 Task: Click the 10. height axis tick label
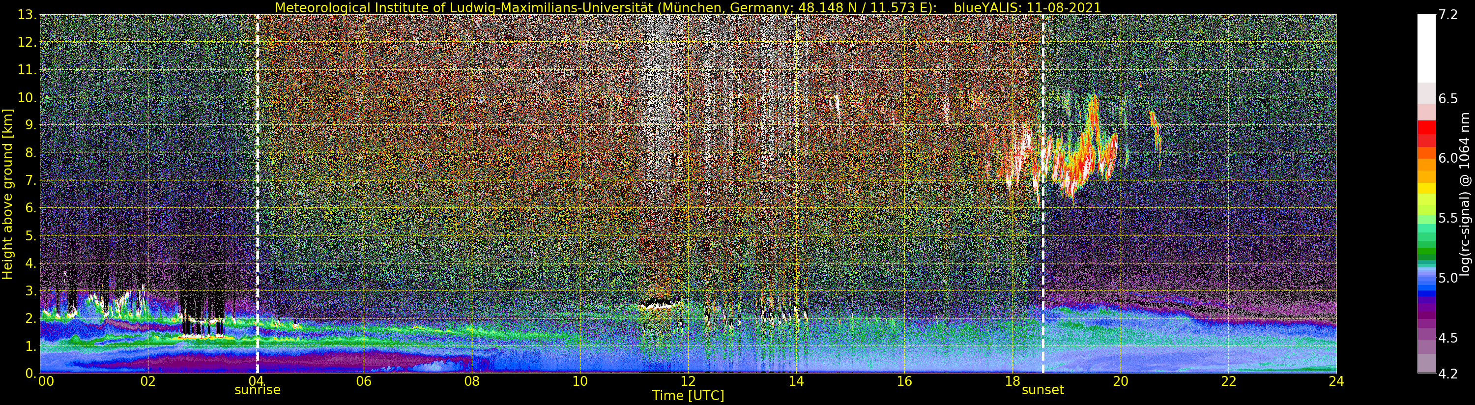click(x=27, y=97)
